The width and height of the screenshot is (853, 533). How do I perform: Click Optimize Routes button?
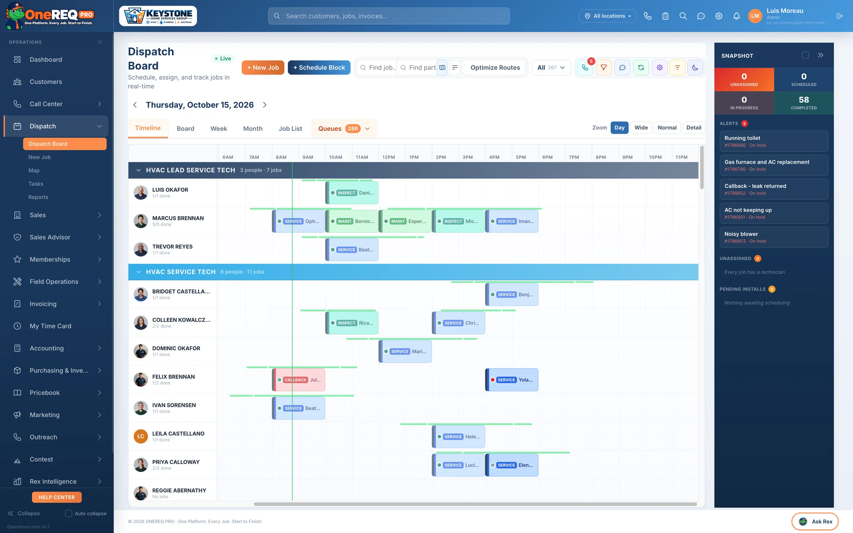[495, 68]
